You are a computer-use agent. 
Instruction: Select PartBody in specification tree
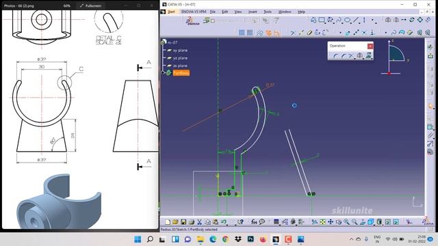[x=181, y=73]
